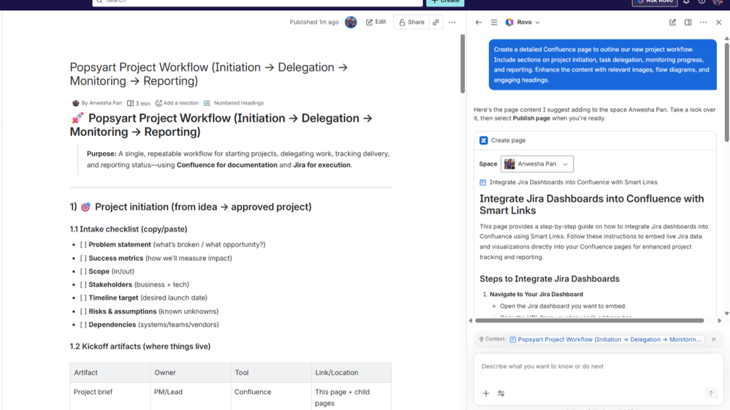Open help icon in top bar
Viewport: 730px width, 410px height.
coord(702,2)
